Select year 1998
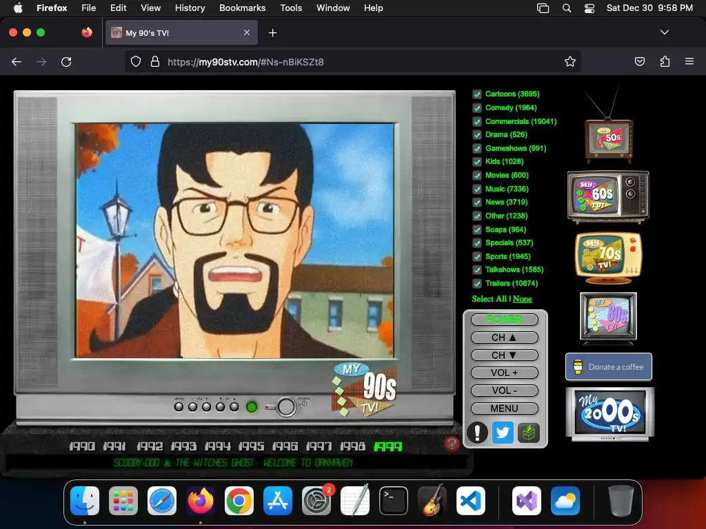Viewport: 706px width, 529px height. [352, 446]
